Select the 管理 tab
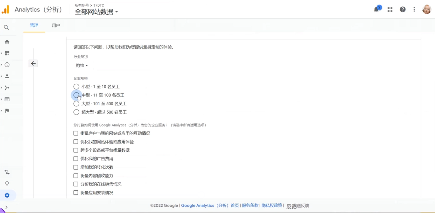 pyautogui.click(x=34, y=25)
